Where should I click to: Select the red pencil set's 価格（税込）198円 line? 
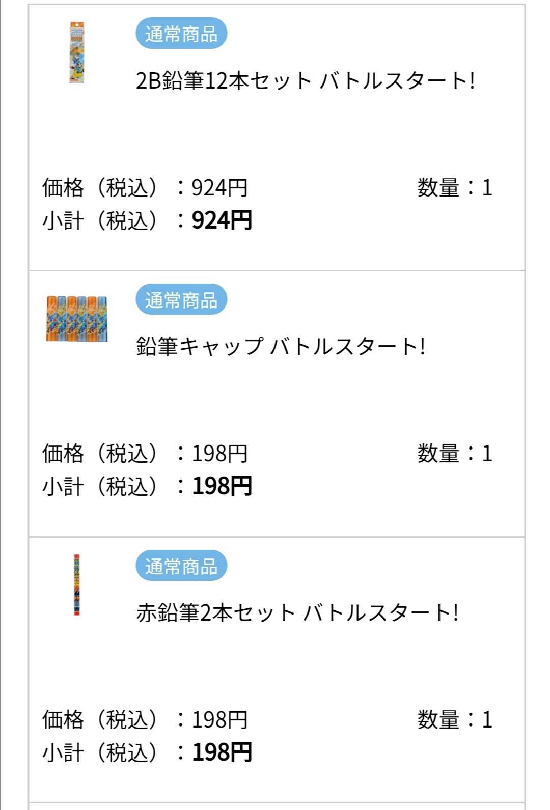tap(145, 720)
